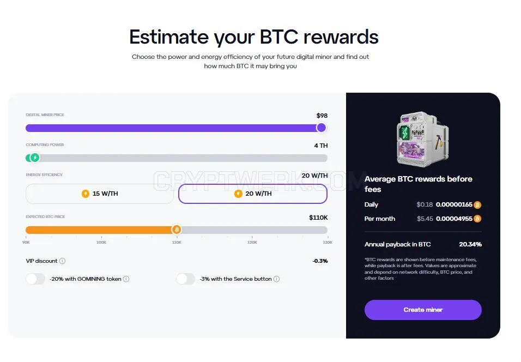Click the middle of the Computing Power slider track
The height and width of the screenshot is (362, 521).
pyautogui.click(x=177, y=158)
